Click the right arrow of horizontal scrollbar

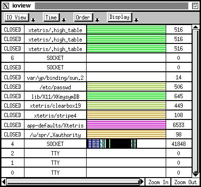(x=142, y=182)
